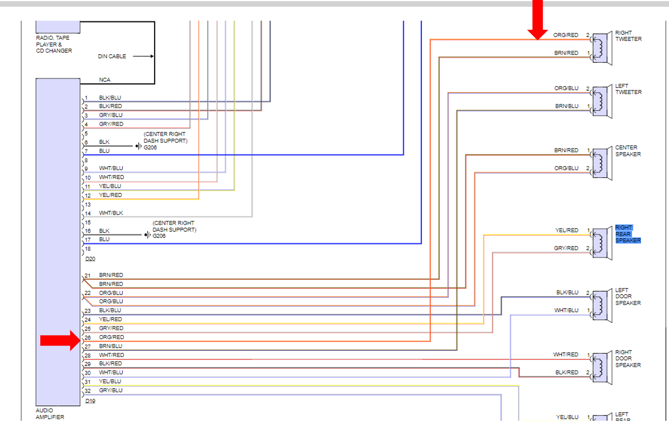Select WHT/BLU label at Left Door Speaker
The image size is (669, 428).
click(x=566, y=310)
